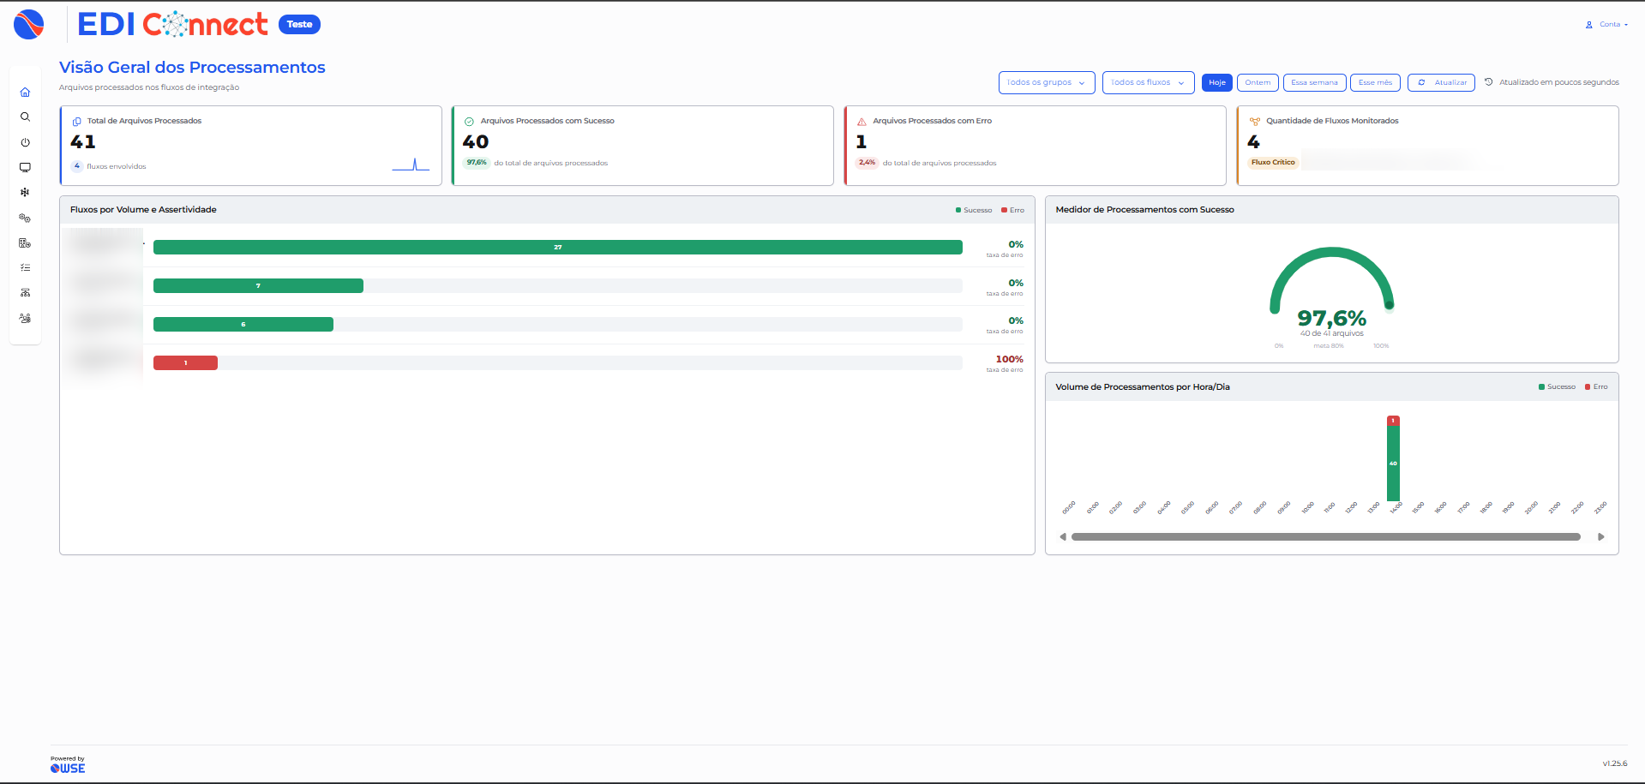Click the round blue-red company logo
Image resolution: width=1645 pixels, height=784 pixels.
(x=29, y=24)
